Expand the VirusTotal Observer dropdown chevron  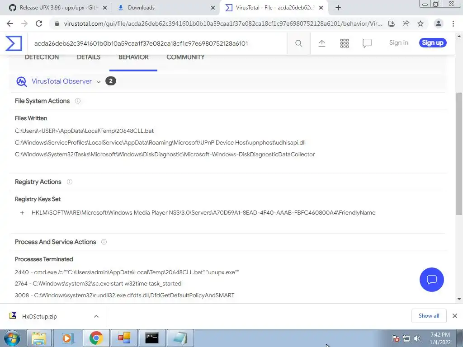coord(98,82)
